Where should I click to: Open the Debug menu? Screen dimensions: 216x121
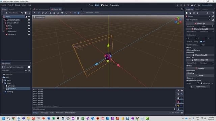pyautogui.click(x=17, y=5)
